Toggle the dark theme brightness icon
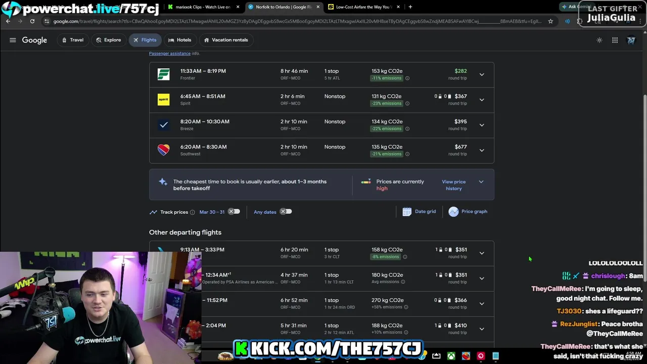This screenshot has height=364, width=647. (x=599, y=40)
